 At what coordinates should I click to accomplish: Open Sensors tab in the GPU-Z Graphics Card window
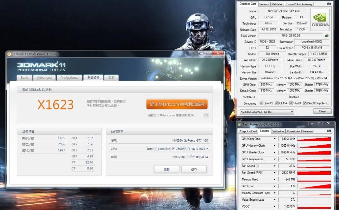[264, 4]
